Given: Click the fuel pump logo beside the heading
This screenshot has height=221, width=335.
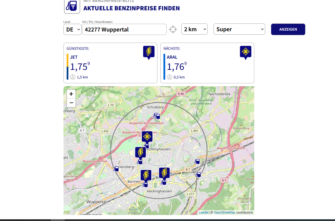Looking at the screenshot, I should pos(72,6).
